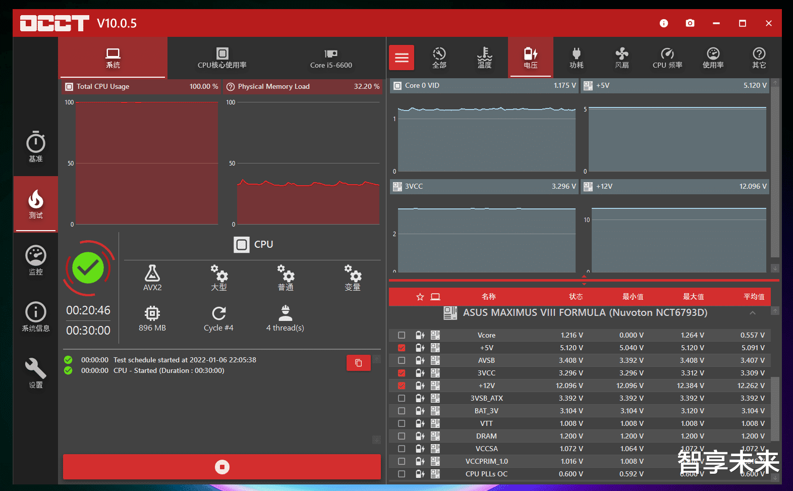Click the green checkmark status indicator

point(88,268)
